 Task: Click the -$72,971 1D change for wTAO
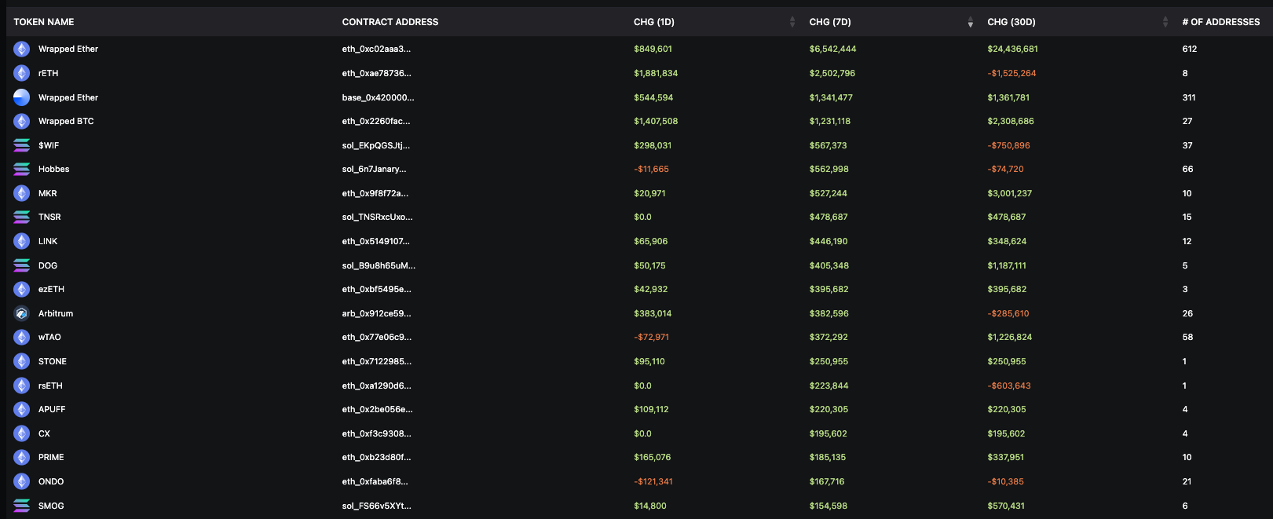(x=651, y=337)
